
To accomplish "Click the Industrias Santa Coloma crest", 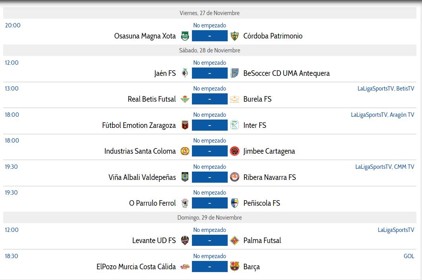I will (185, 151).
